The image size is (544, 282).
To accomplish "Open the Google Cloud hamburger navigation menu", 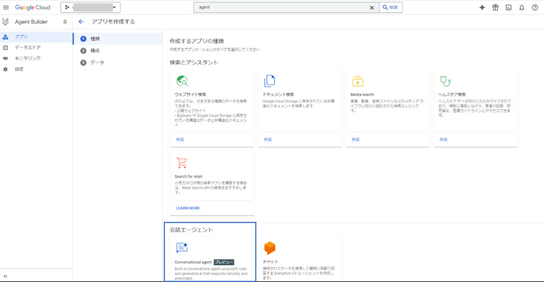I will click(6, 8).
